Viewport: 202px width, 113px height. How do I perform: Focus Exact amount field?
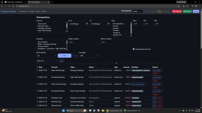[138, 24]
